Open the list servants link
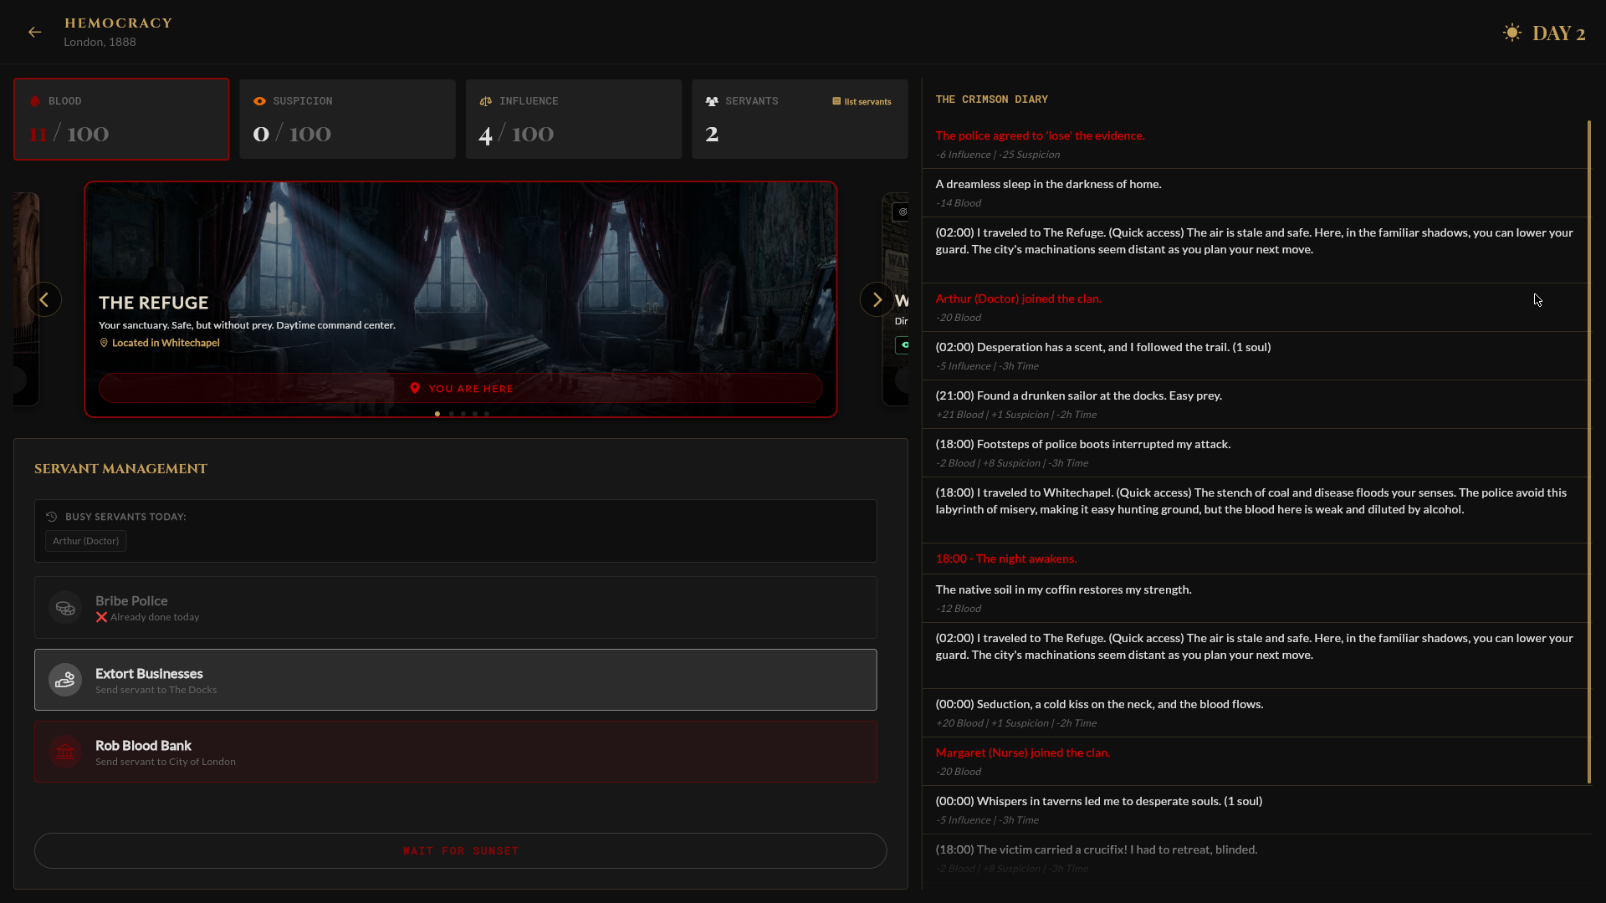This screenshot has width=1606, height=903. [x=862, y=102]
